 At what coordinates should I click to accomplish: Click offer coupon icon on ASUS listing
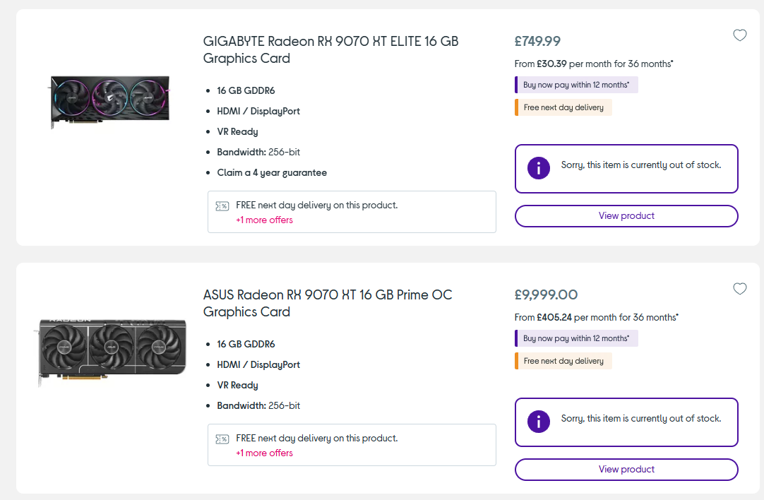click(222, 439)
